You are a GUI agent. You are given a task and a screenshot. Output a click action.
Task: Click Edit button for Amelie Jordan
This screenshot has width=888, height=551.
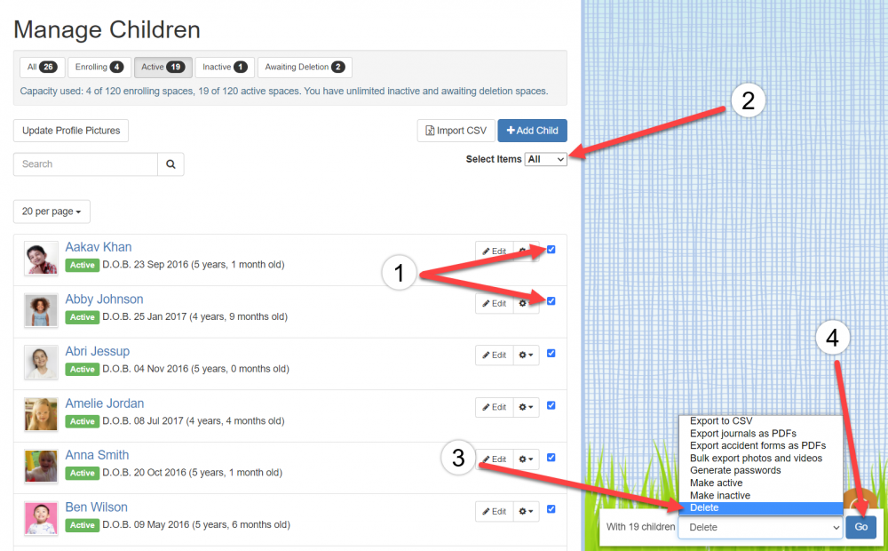495,407
